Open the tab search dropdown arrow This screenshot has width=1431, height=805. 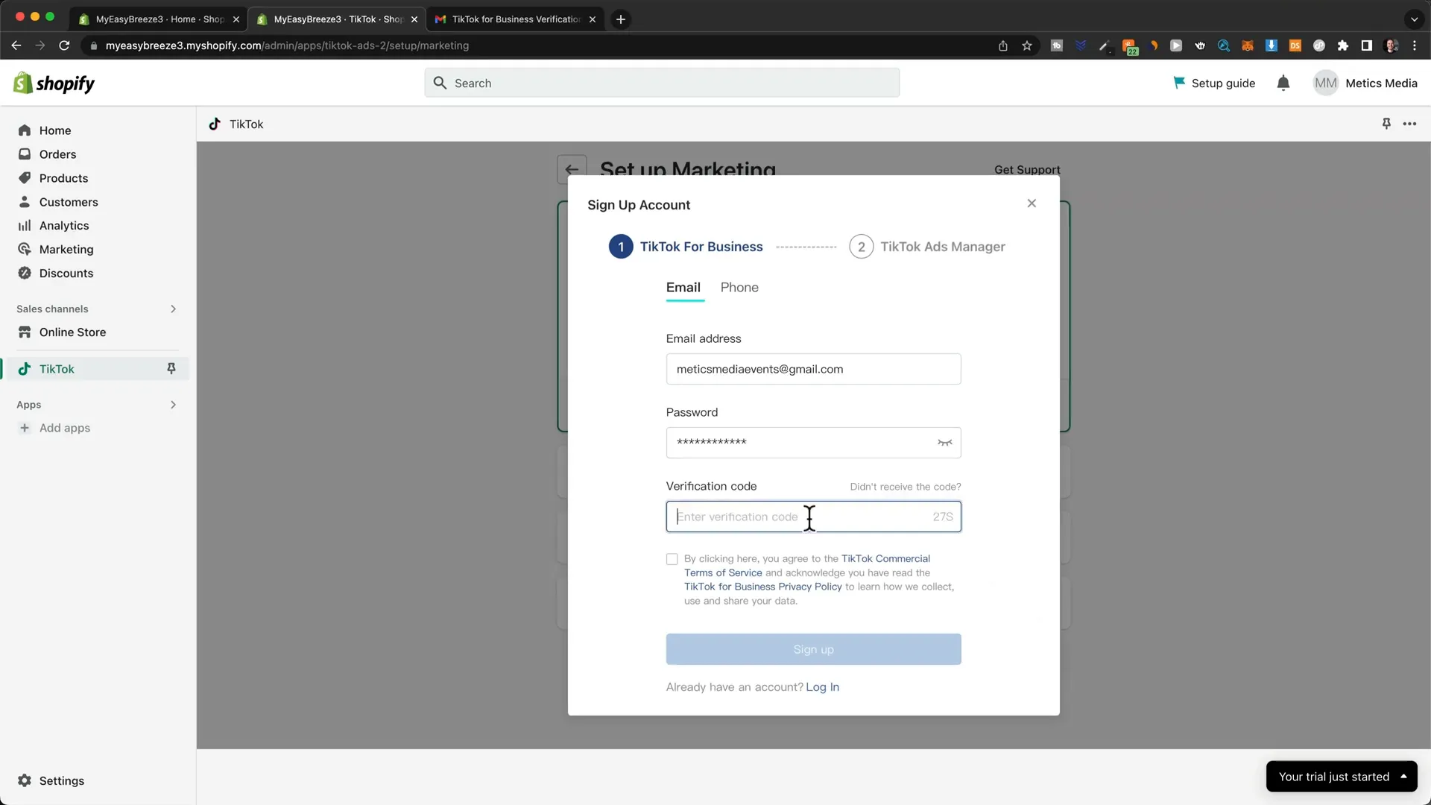[x=1414, y=19]
